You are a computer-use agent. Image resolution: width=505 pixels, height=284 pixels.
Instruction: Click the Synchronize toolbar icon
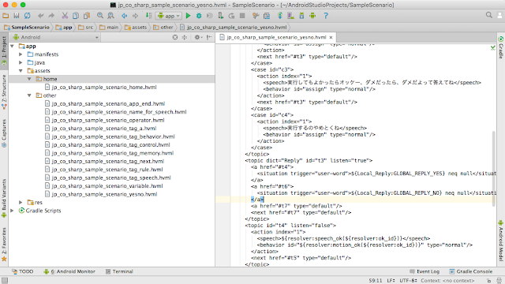coord(28,16)
